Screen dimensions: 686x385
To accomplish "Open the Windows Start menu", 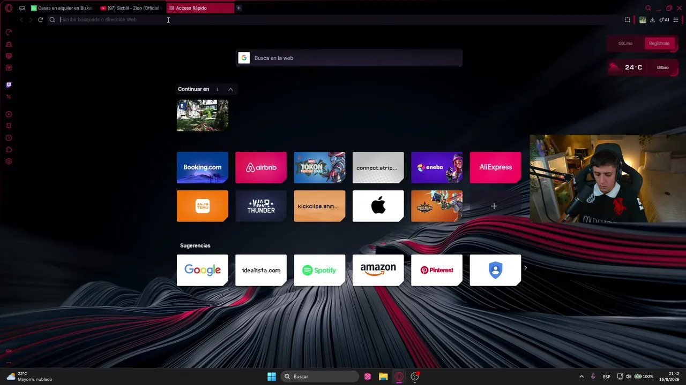I will click(x=272, y=376).
